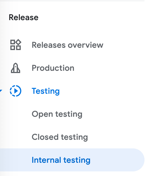The image size is (156, 176).
Task: Click the Releases overview dashboard icon
Action: tap(16, 45)
